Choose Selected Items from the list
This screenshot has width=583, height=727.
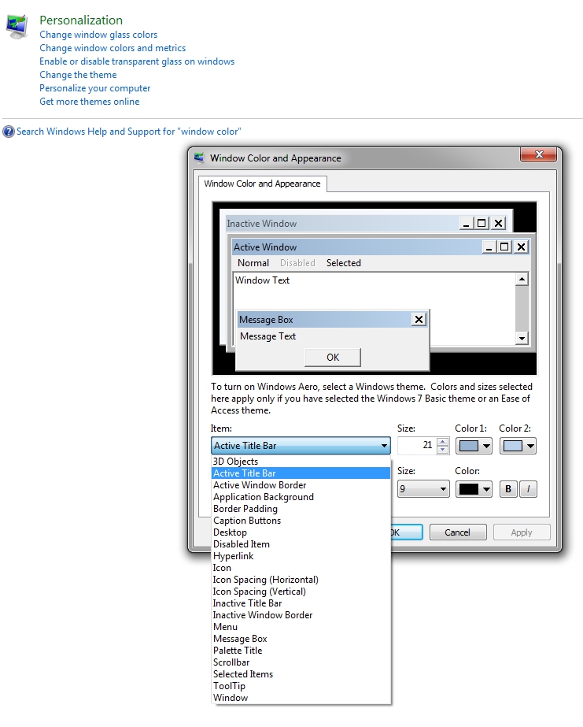pos(301,674)
